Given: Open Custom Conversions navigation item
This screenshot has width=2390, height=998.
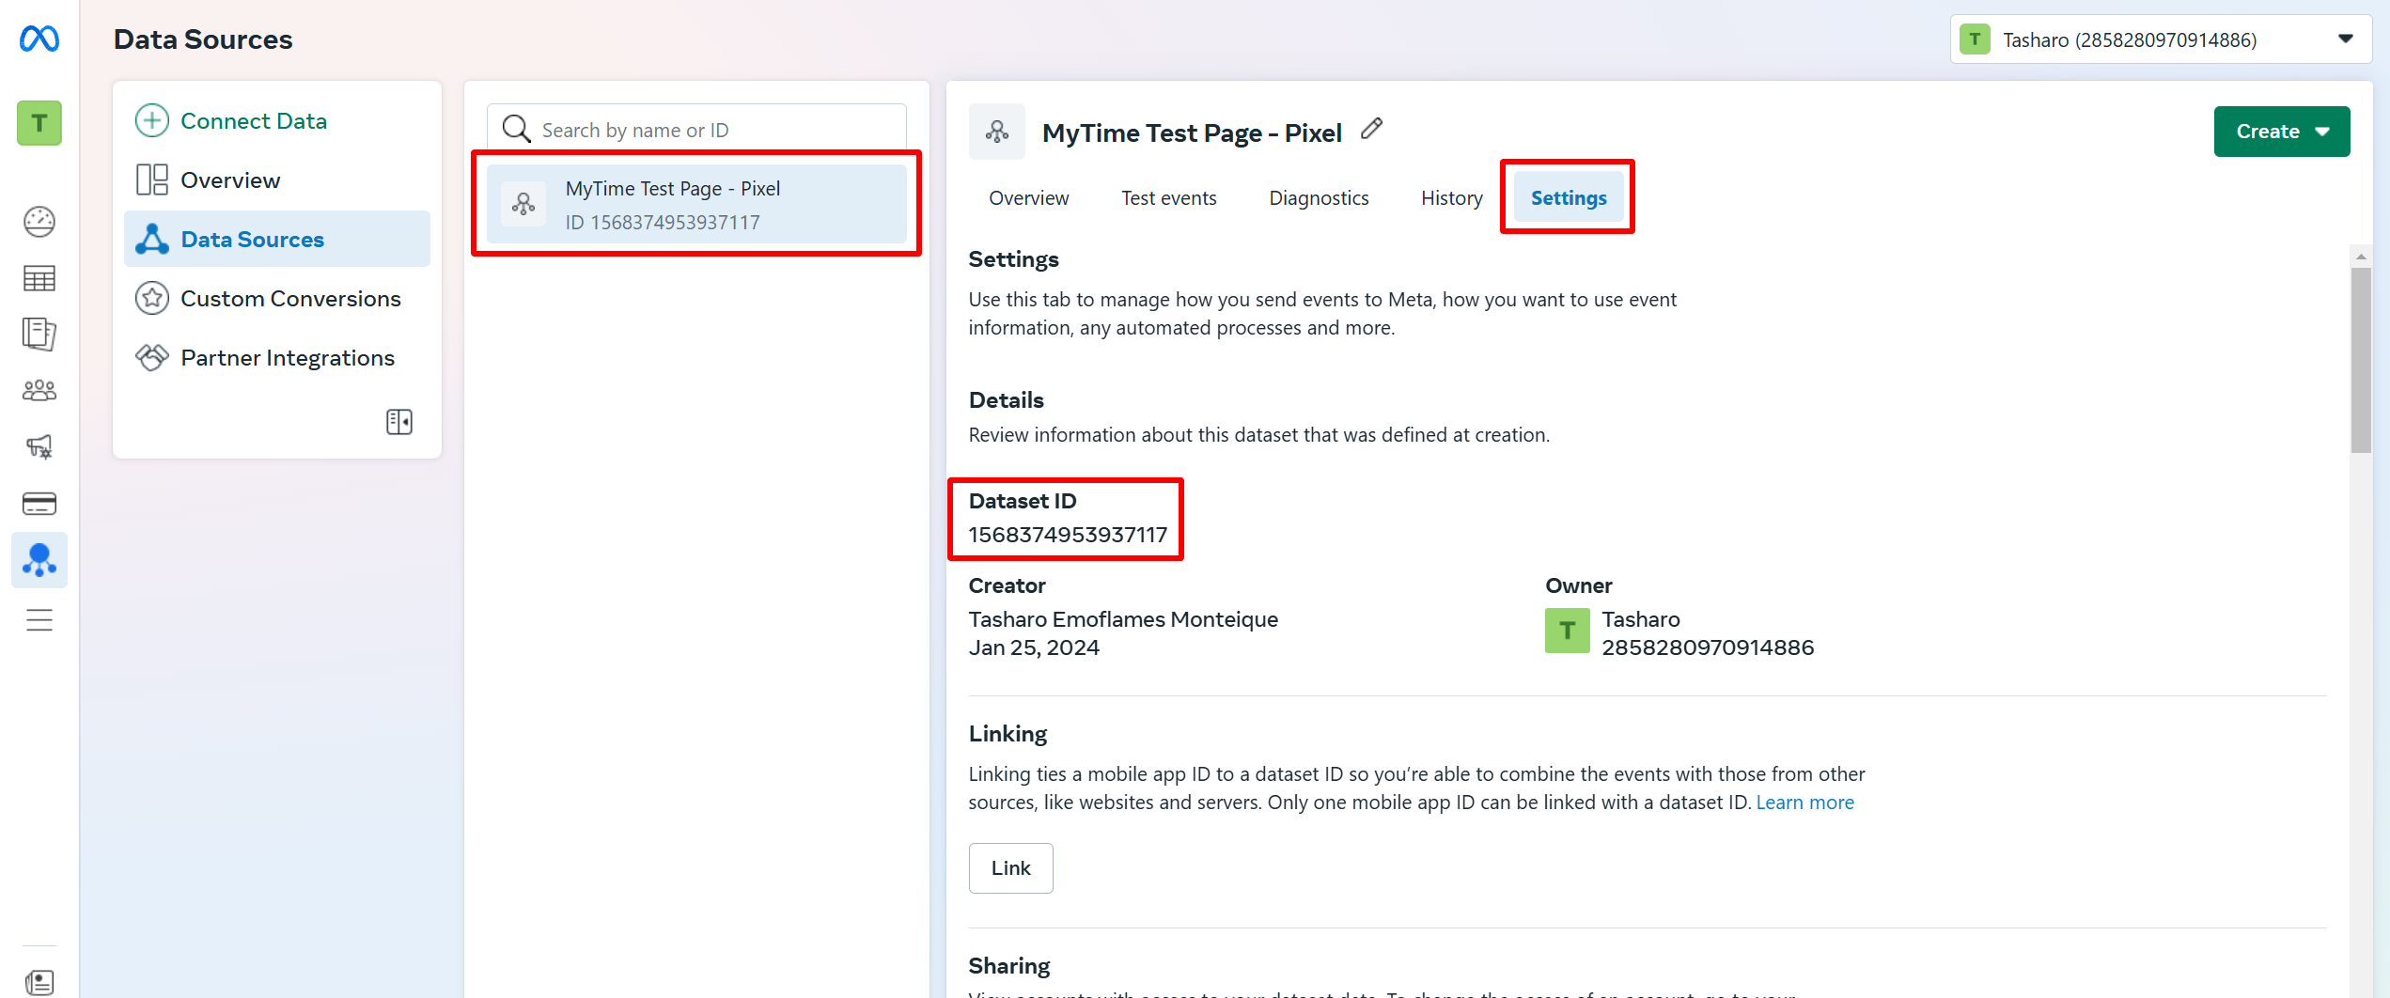Looking at the screenshot, I should pyautogui.click(x=277, y=298).
